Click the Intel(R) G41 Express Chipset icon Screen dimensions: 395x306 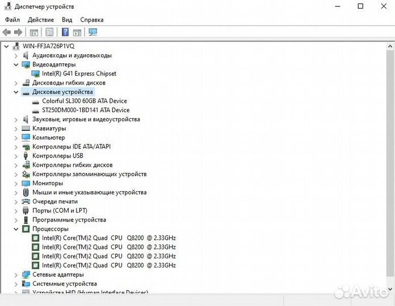pos(36,74)
